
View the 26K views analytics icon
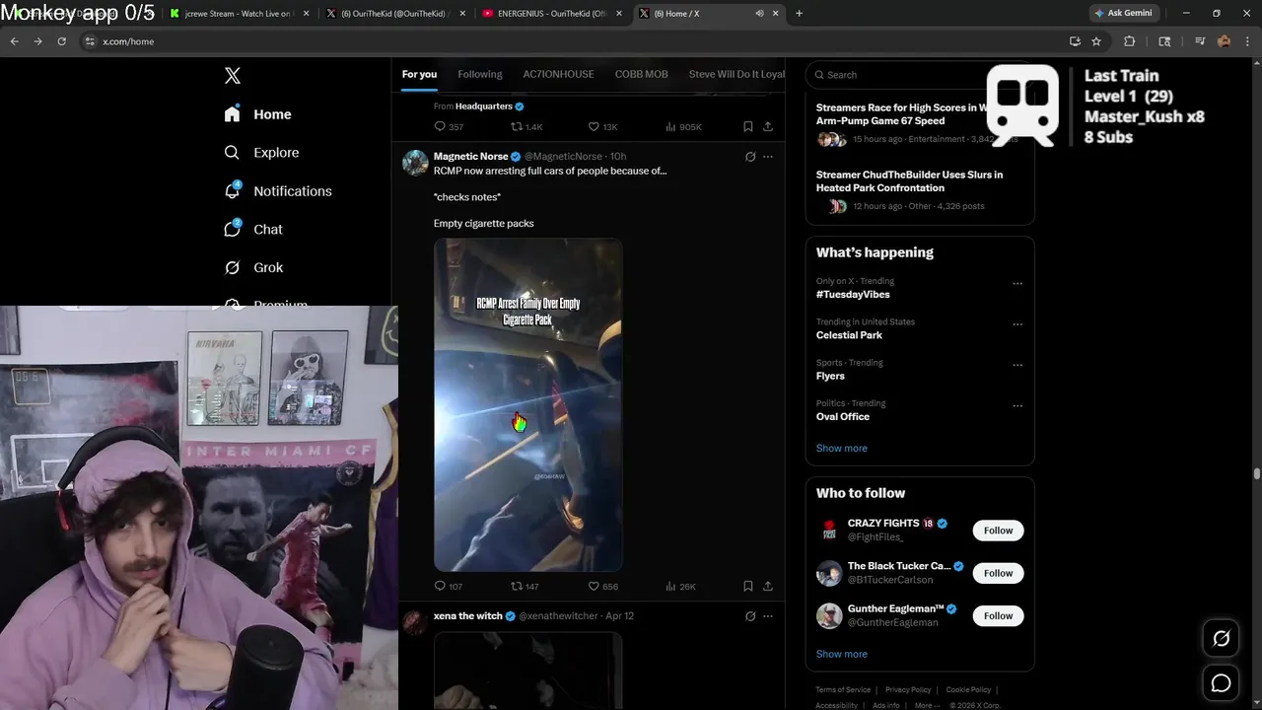click(680, 586)
